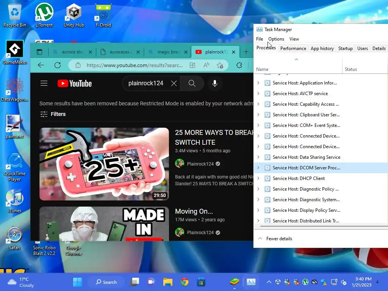
Task: Open the Unity Hub desktop shortcut
Action: tap(74, 15)
